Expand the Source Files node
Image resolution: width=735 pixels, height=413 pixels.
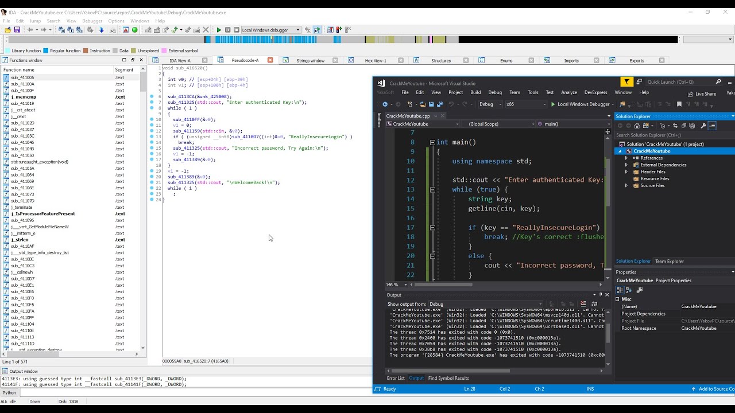(626, 185)
